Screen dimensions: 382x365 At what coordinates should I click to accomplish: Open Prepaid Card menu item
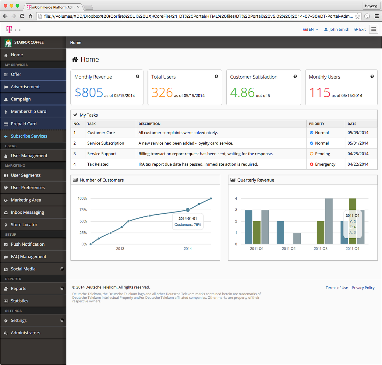click(33, 124)
